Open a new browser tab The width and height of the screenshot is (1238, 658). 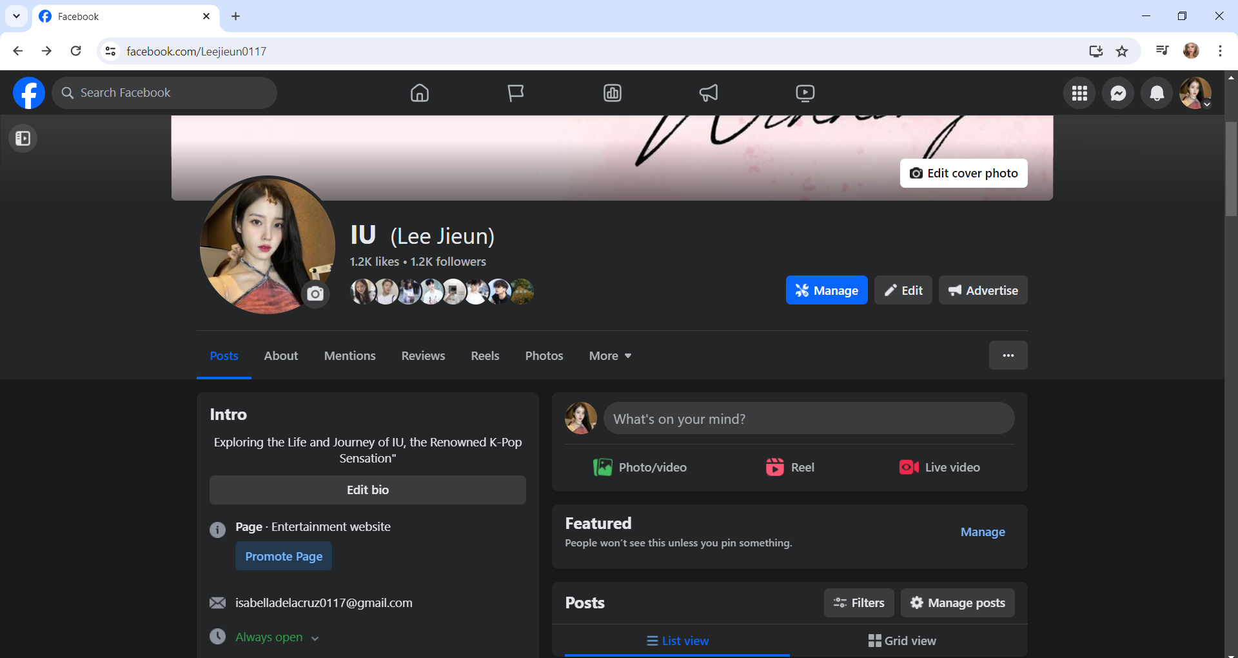click(x=236, y=16)
